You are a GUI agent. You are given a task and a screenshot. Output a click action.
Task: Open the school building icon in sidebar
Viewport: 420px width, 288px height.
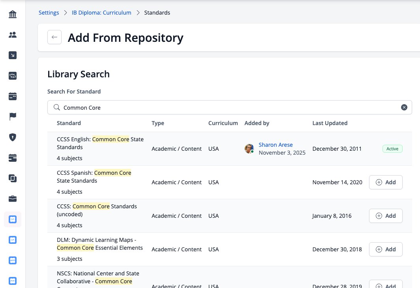13,14
